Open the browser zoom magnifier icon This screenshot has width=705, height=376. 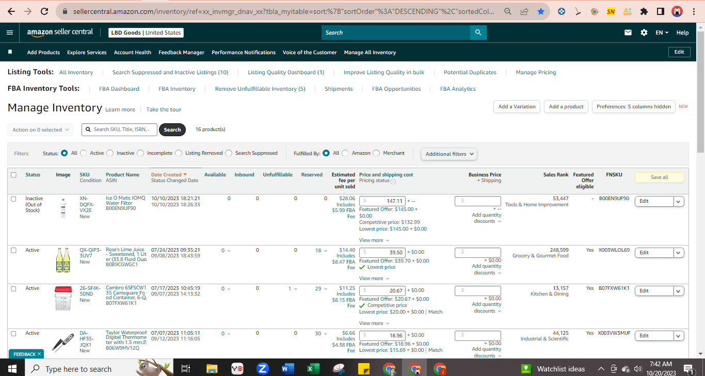pyautogui.click(x=508, y=11)
